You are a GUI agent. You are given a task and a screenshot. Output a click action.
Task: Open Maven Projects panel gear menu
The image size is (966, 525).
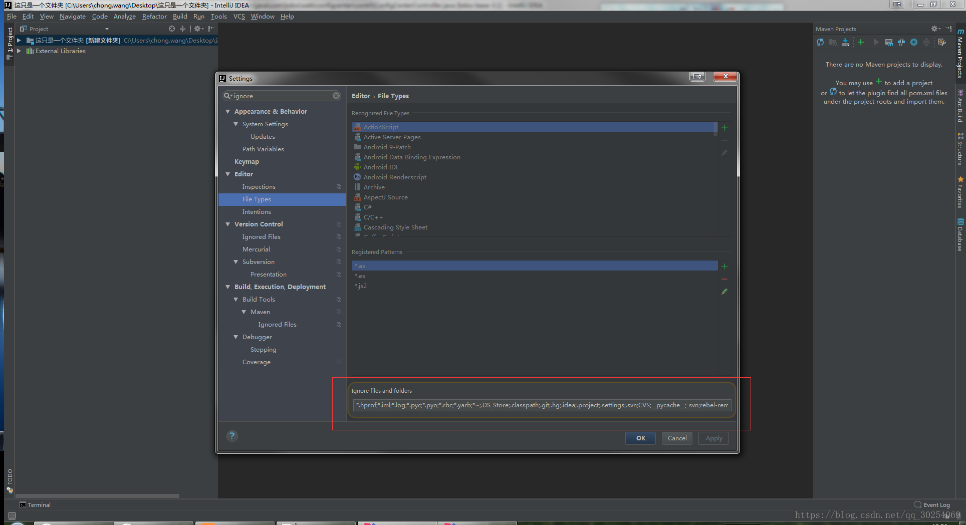[935, 29]
